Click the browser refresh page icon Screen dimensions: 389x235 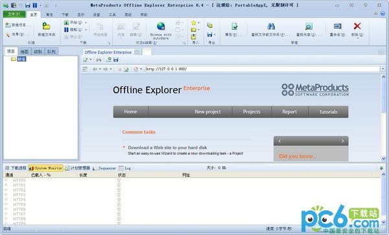click(126, 69)
